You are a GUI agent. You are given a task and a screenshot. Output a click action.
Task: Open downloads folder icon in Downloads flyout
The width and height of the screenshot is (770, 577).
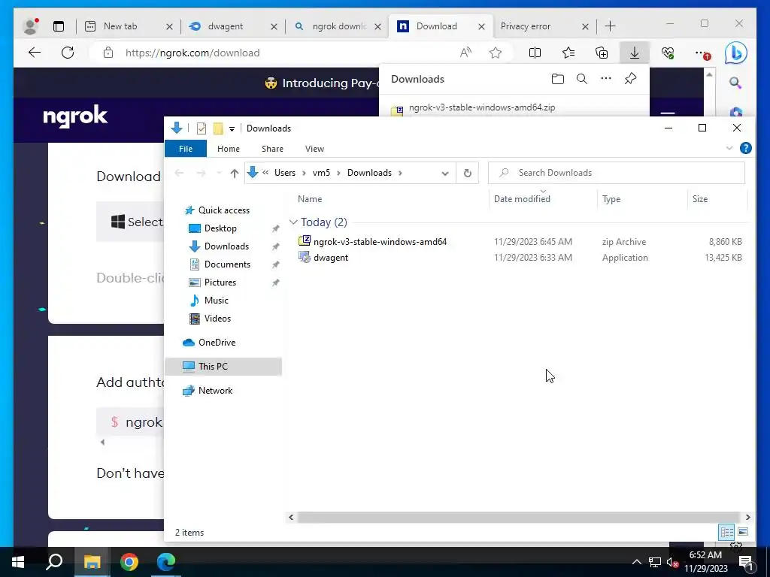pos(557,79)
